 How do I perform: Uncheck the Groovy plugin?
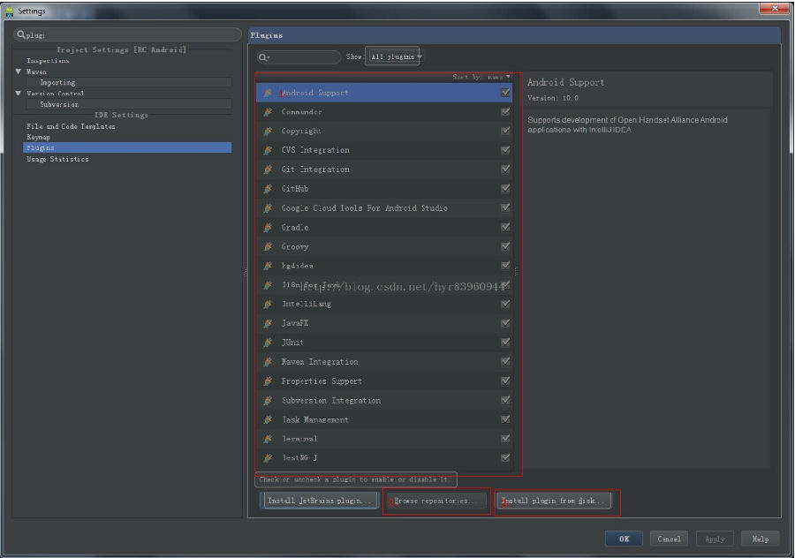tap(505, 246)
